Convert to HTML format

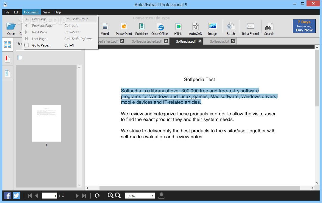coord(178,29)
